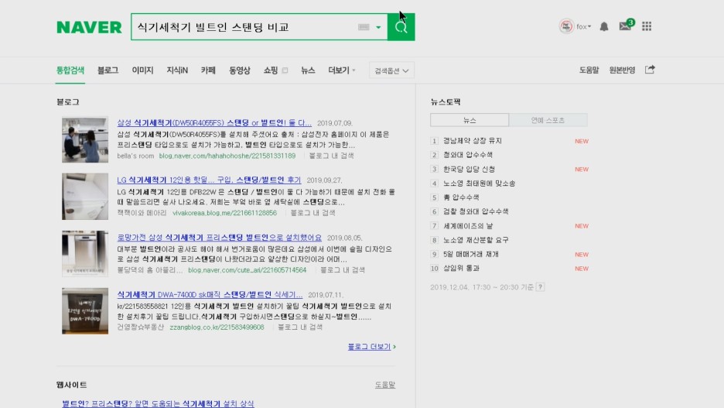Open the LG 식기세척기 12인용 blog title
724x408 pixels.
(209, 180)
